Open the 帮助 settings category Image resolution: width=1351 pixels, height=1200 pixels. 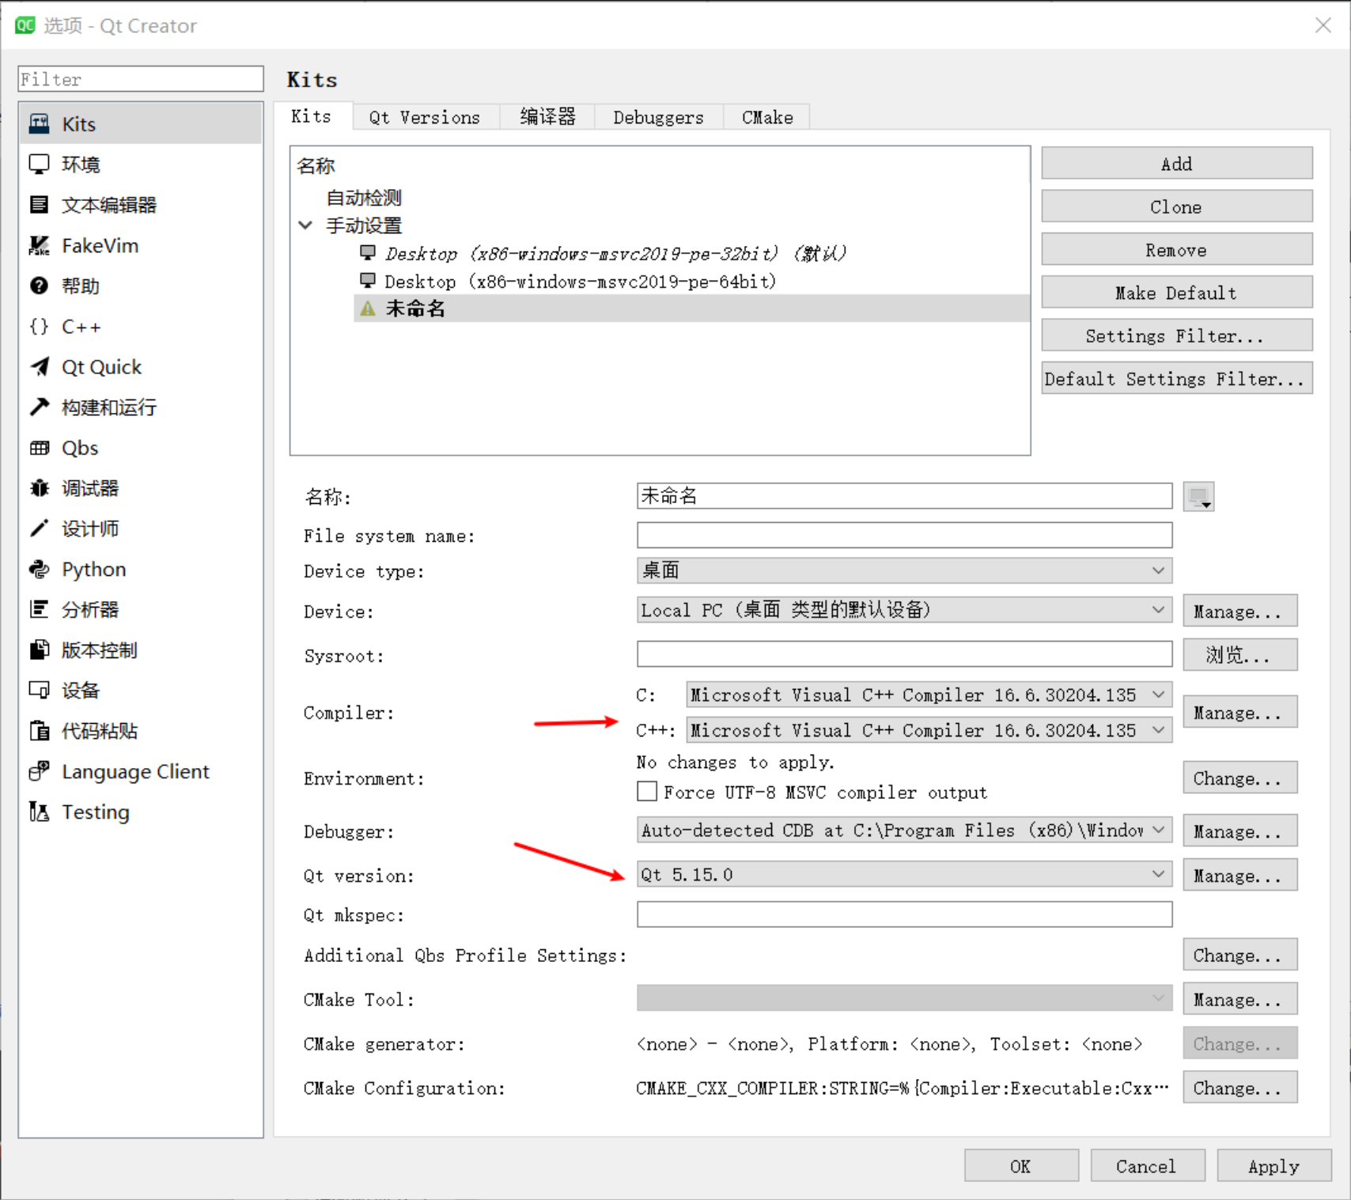[x=140, y=286]
